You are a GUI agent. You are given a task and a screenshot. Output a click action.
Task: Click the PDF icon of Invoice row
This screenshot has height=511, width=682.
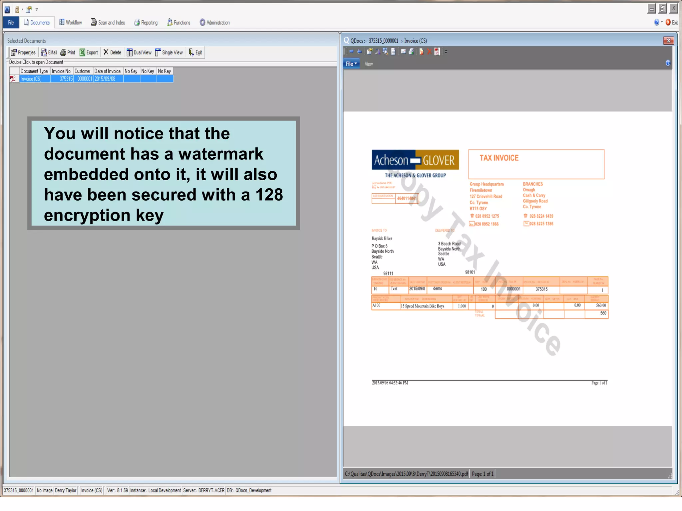pos(13,79)
